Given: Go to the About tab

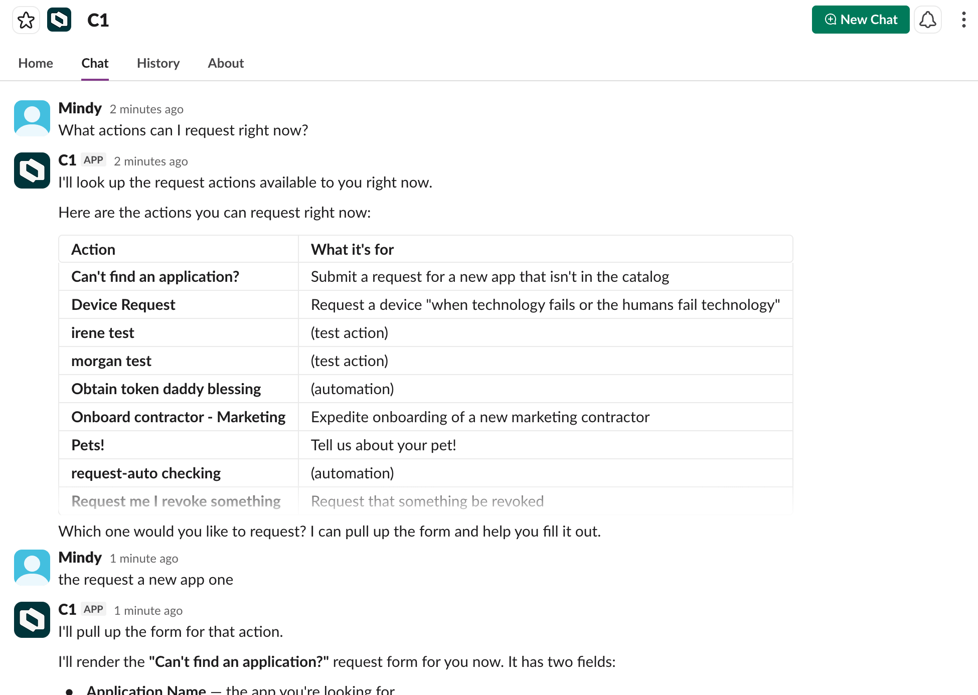Looking at the screenshot, I should (226, 63).
